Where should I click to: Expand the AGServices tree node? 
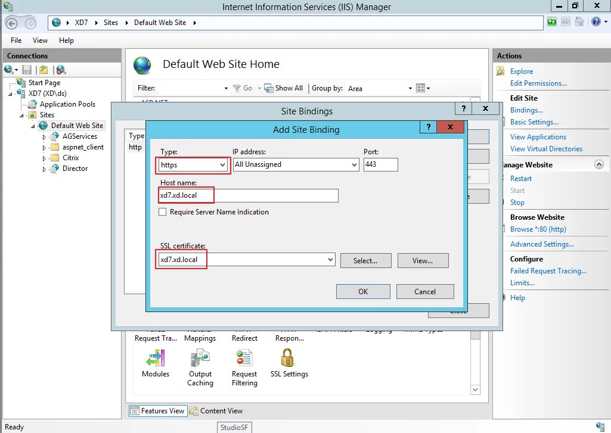click(x=44, y=137)
